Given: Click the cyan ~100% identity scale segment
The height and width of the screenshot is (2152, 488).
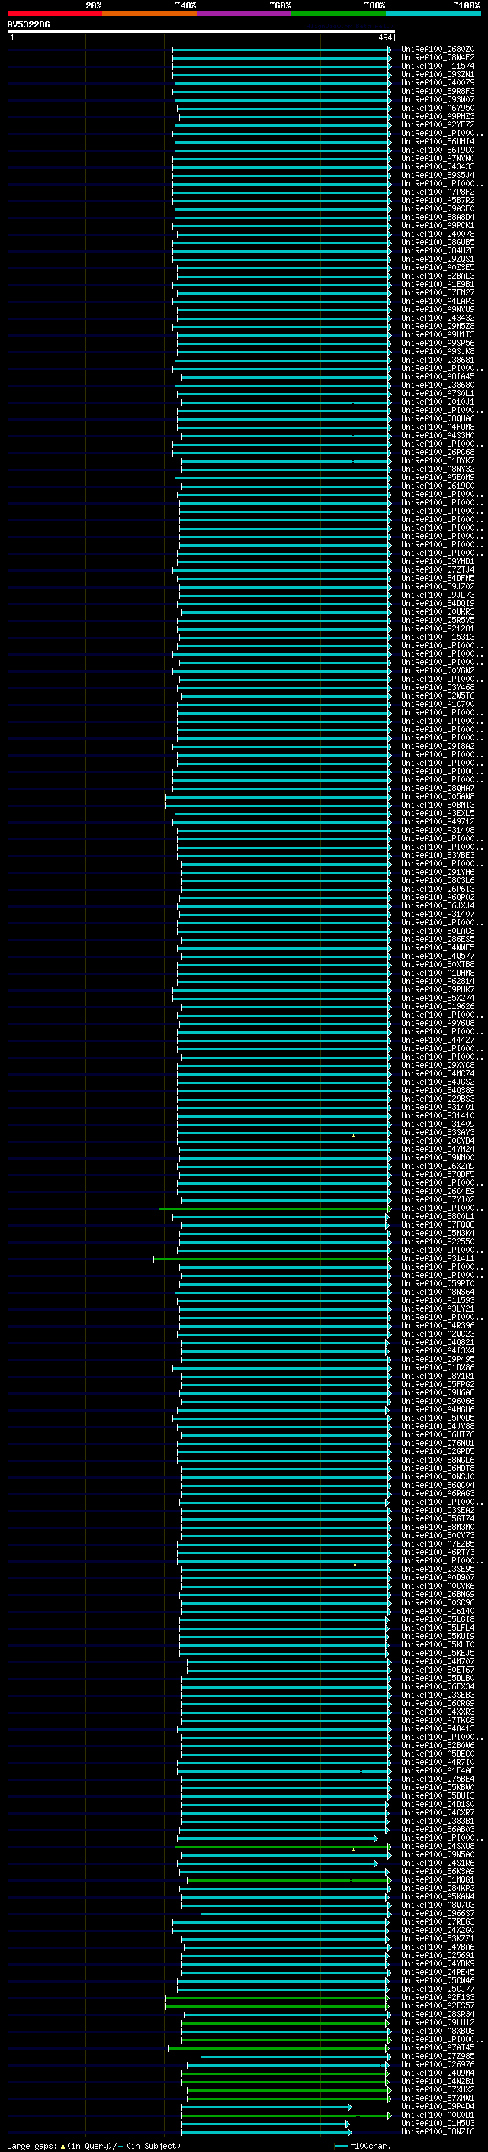Looking at the screenshot, I should [x=433, y=14].
